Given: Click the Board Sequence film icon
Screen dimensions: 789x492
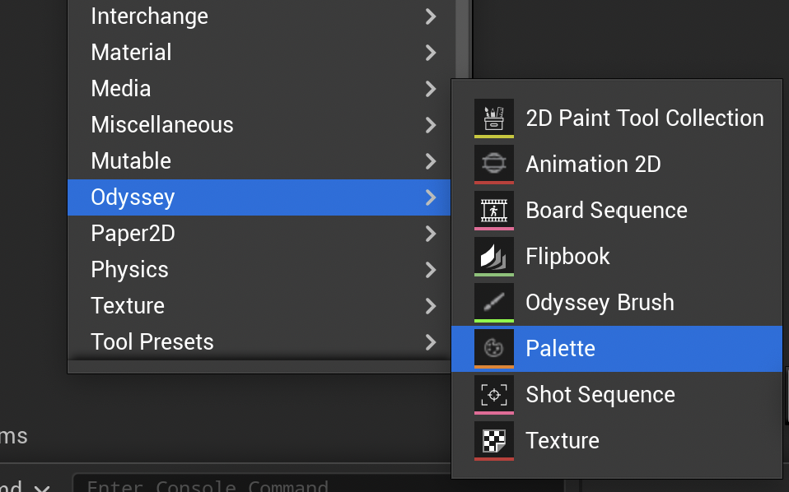Looking at the screenshot, I should [493, 211].
